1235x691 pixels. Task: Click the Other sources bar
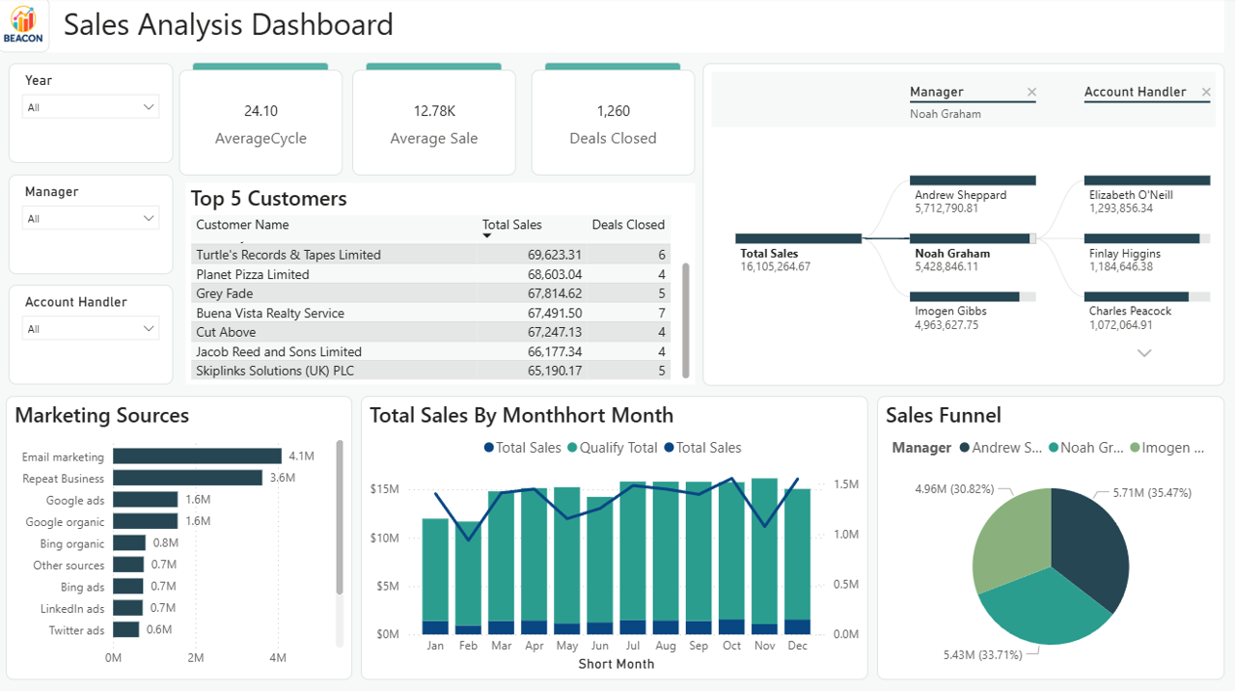128,565
